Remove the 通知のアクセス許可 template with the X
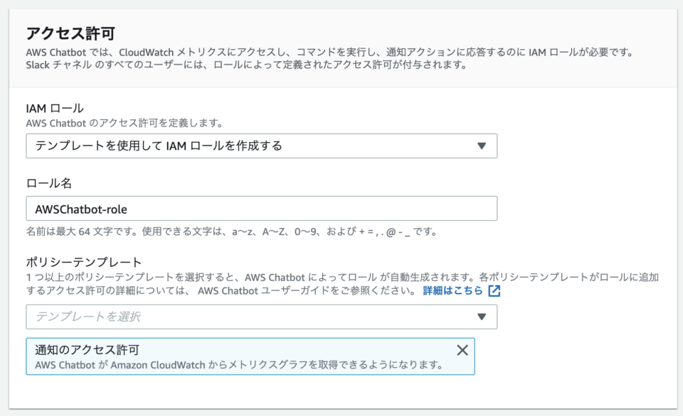 coord(462,349)
